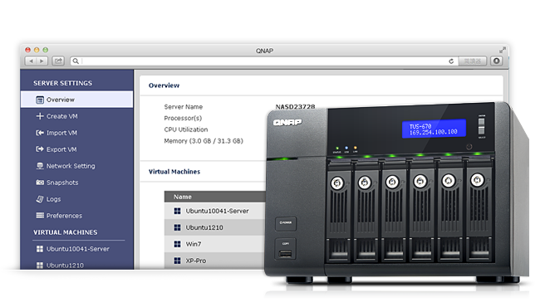Click the Export VM arrow icon

tap(40, 149)
